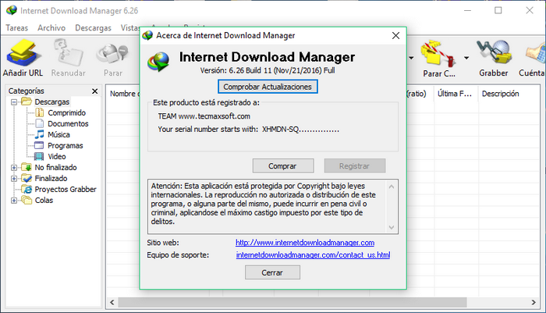Viewport: 546px width, 313px height.
Task: Open dropdown arrow left of Parar C... icon
Action: (x=411, y=58)
